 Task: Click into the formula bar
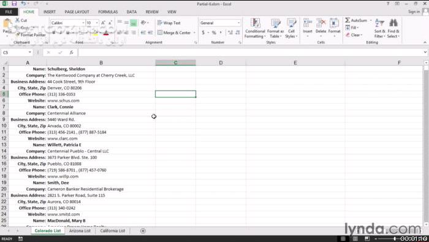[x=250, y=52]
